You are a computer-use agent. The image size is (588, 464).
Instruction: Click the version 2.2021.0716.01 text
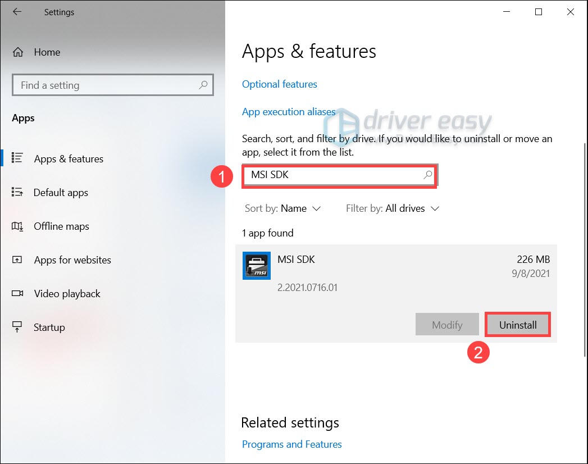click(308, 288)
